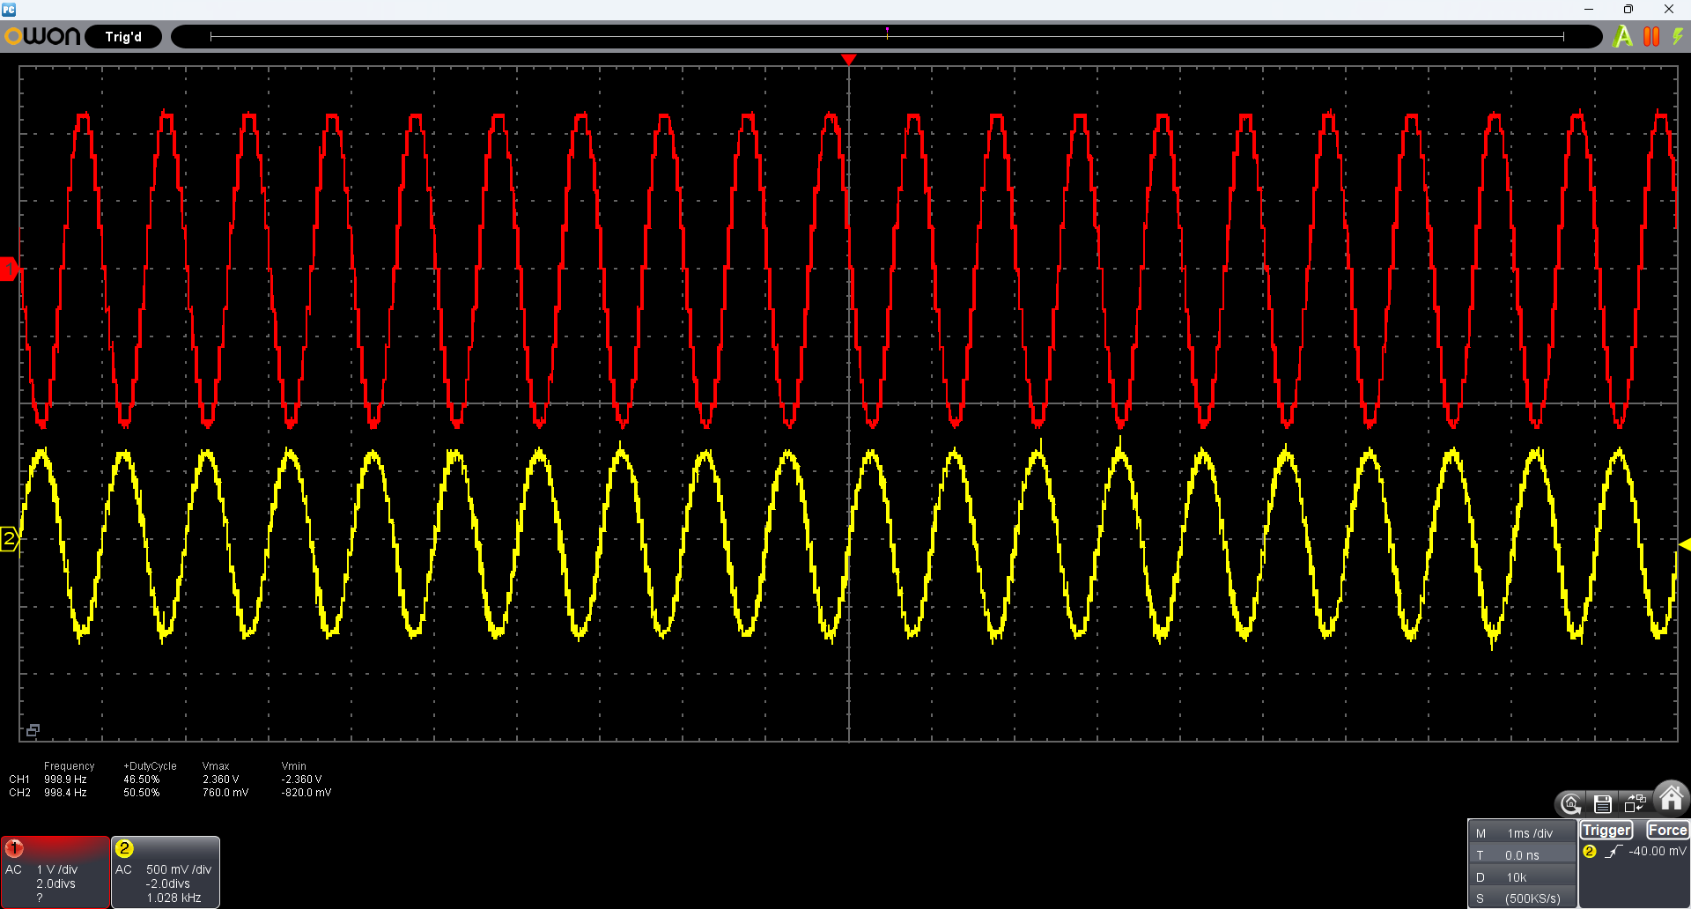Click the CH2 duty cycle '50.50%' value
This screenshot has width=1691, height=909.
(x=142, y=793)
